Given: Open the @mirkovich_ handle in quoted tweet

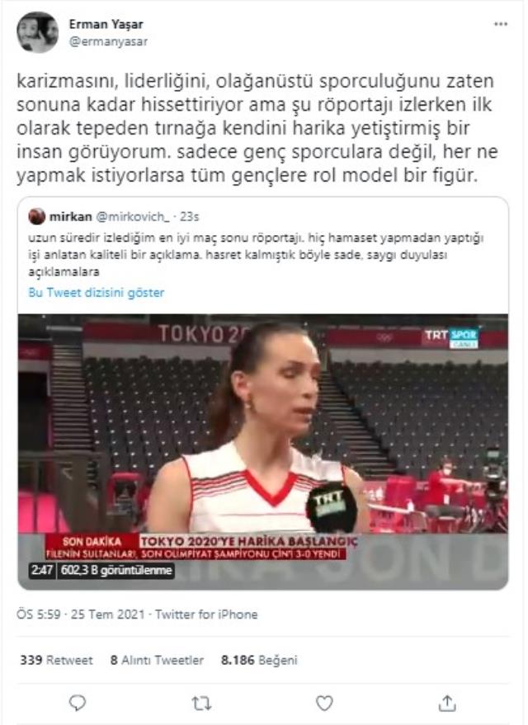Looking at the screenshot, I should pos(133,216).
